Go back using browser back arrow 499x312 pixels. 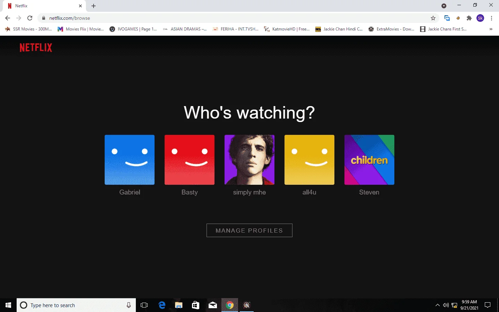(8, 18)
